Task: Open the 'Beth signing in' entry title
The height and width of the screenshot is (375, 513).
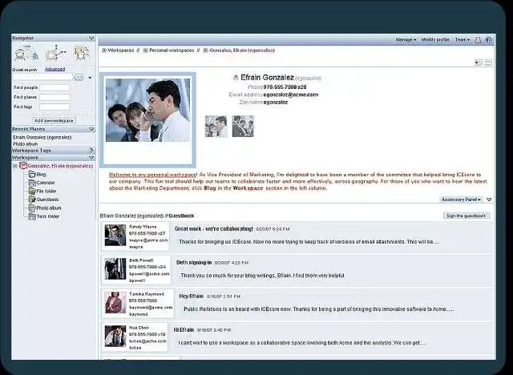Action: [194, 263]
